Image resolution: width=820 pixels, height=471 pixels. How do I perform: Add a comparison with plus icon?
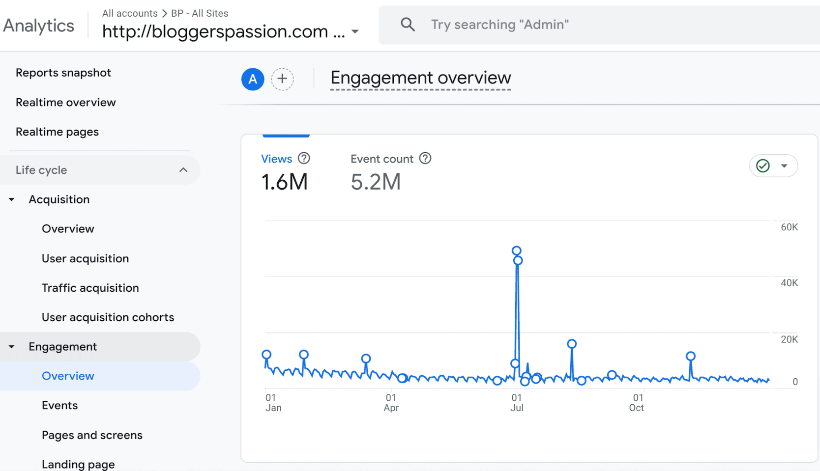click(282, 79)
